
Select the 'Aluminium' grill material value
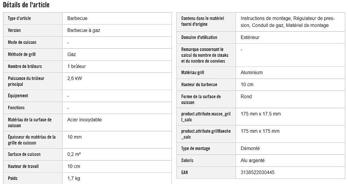[251, 73]
